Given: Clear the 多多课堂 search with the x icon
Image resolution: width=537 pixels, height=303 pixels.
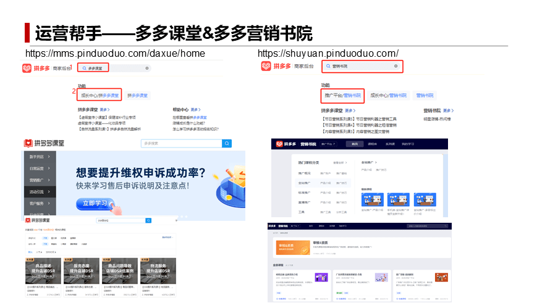Looking at the screenshot, I should [147, 68].
